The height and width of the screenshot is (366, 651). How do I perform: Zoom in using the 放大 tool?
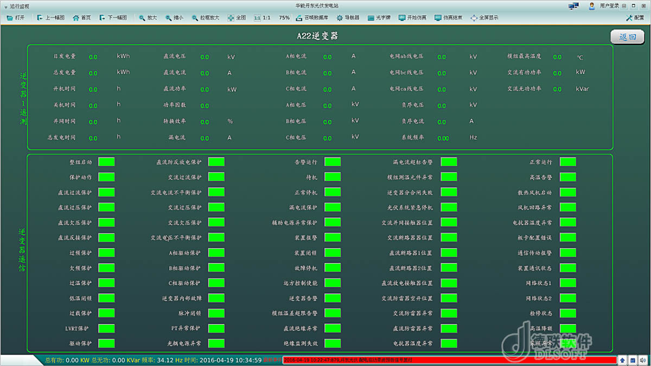click(148, 17)
